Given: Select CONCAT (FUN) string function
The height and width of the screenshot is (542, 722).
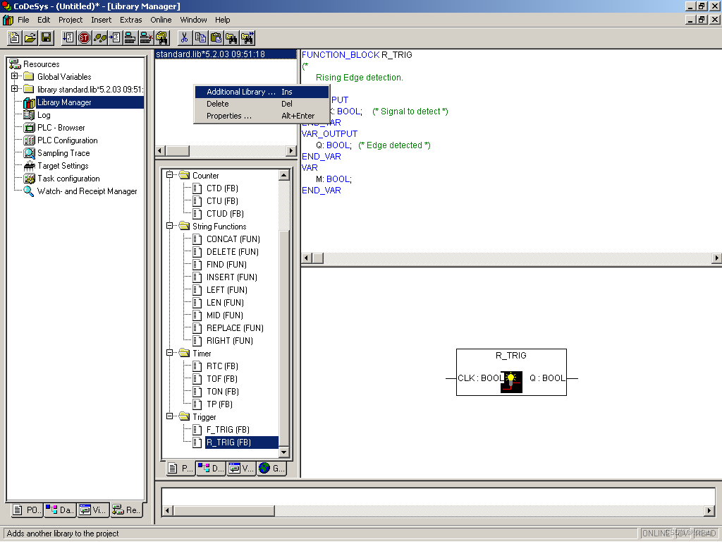Looking at the screenshot, I should tap(233, 239).
